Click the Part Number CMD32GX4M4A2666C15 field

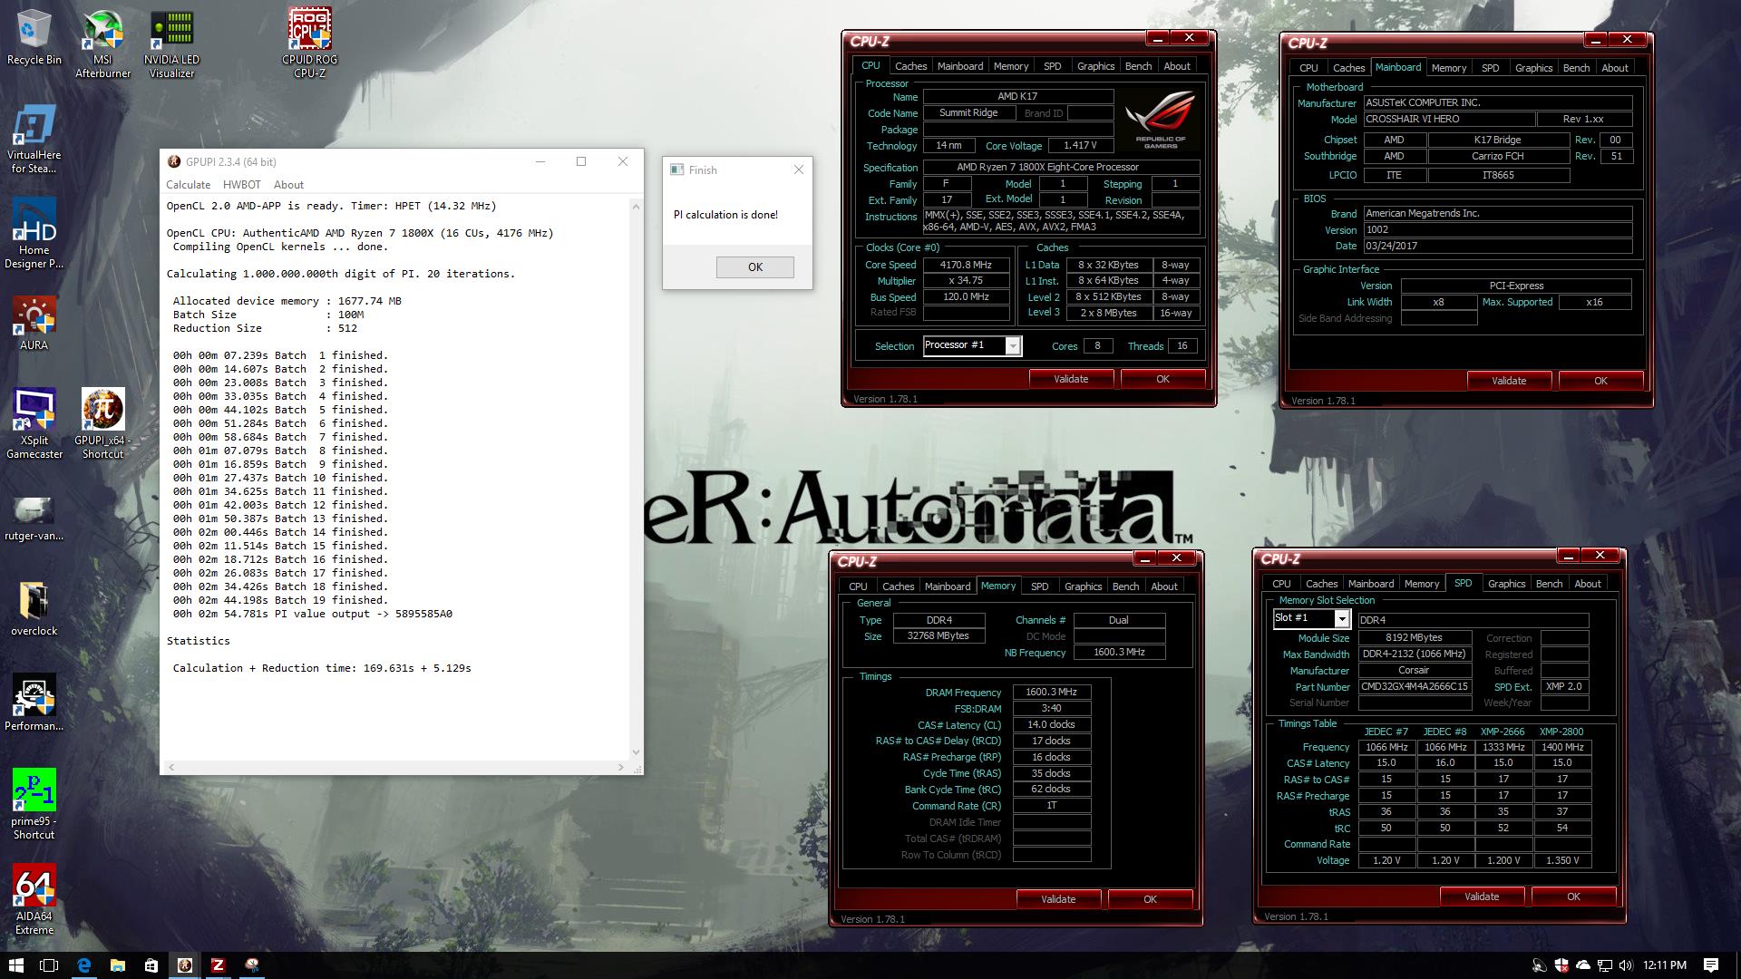[1414, 687]
